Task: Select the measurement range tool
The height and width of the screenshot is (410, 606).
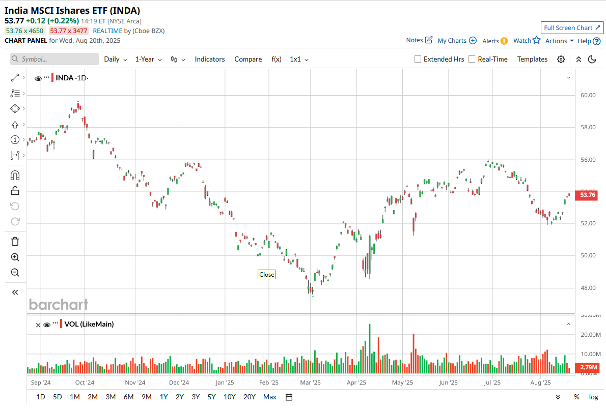Action: 15,155
